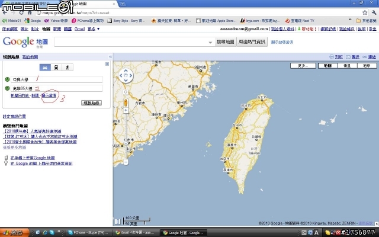The image size is (379, 237).
Task: Close the directions panel with the X icon
Action: tap(107, 64)
